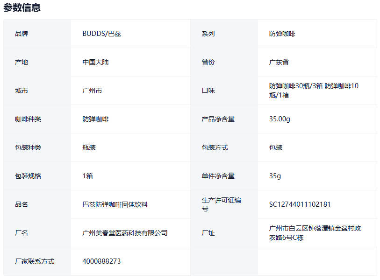Click the 35g value

[x=275, y=176]
